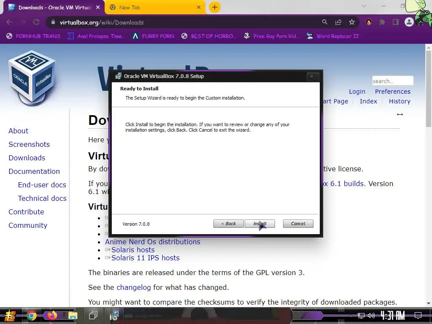Click the share page icon
The image size is (432, 324).
click(338, 22)
